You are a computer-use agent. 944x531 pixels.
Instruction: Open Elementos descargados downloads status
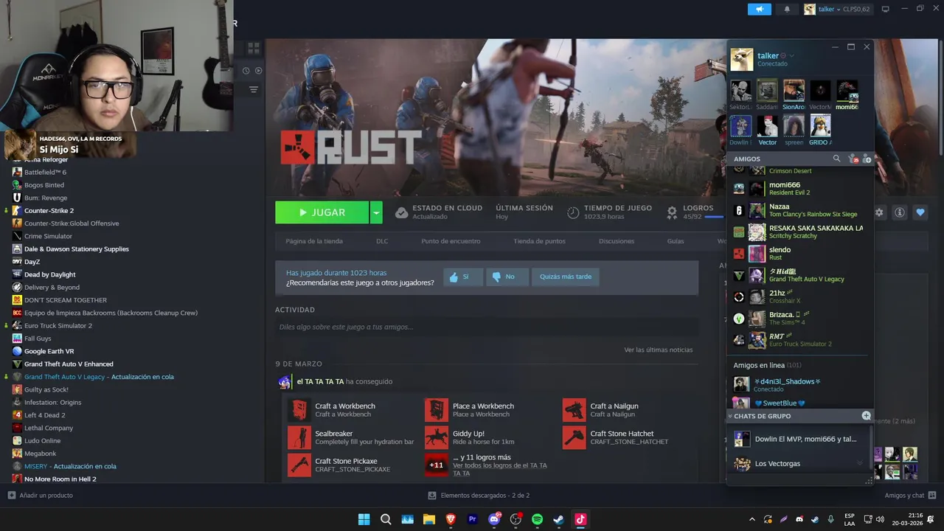click(479, 496)
